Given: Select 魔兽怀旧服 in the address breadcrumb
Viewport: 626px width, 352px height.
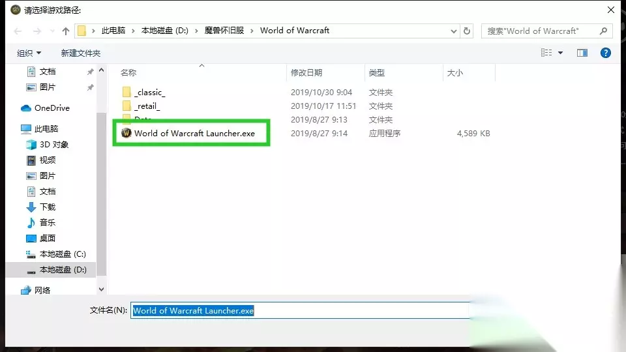Looking at the screenshot, I should [224, 31].
